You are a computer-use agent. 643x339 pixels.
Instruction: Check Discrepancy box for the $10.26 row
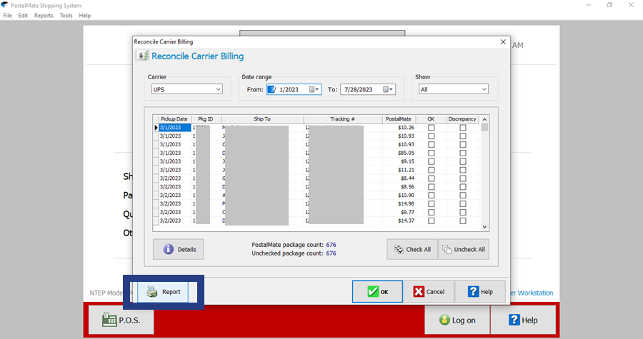tap(462, 128)
